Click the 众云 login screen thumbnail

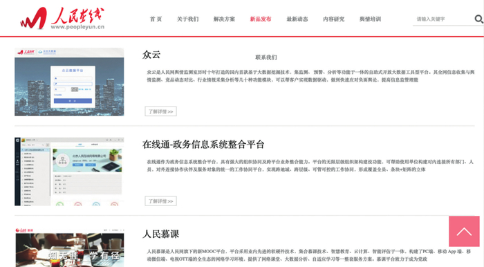click(69, 82)
